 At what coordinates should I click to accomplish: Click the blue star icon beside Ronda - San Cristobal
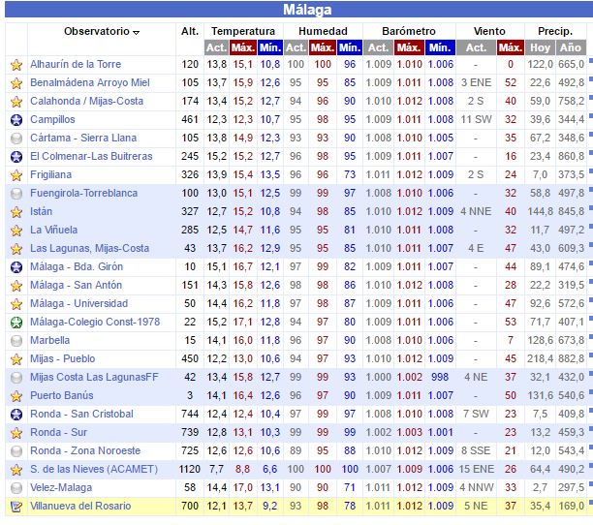pos(16,415)
